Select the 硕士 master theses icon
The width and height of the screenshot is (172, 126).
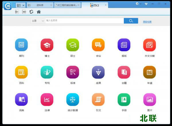[x=73, y=45]
